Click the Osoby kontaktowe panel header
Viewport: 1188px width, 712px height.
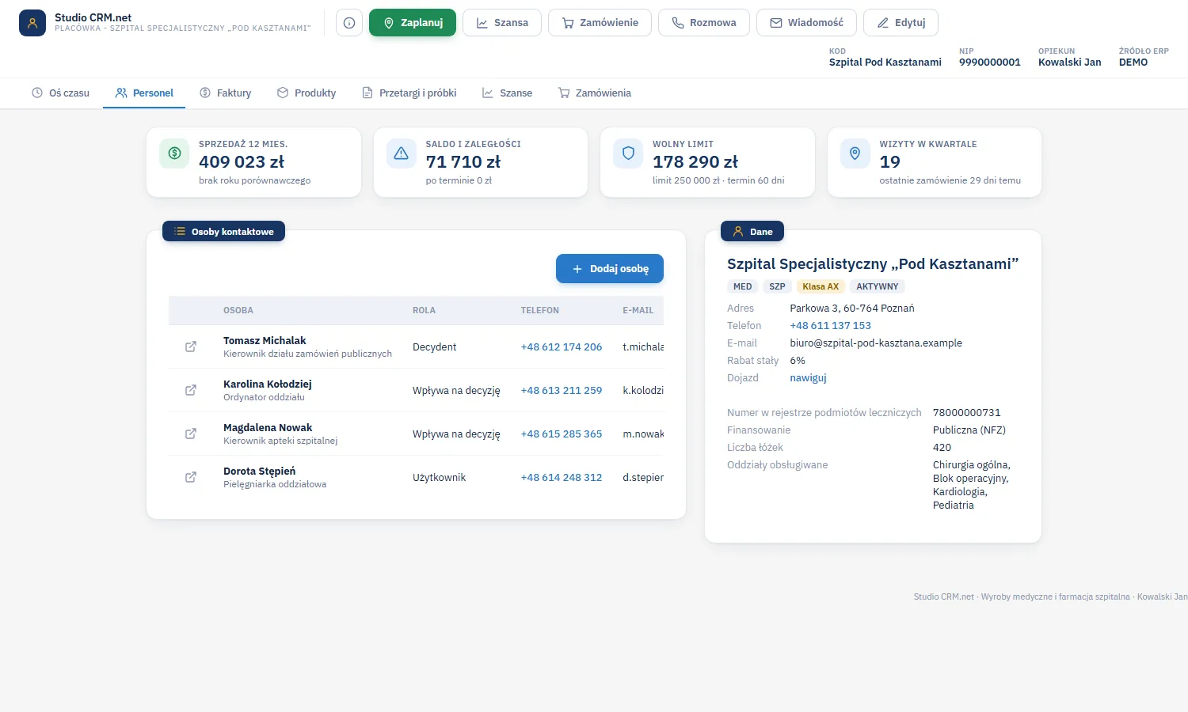tap(223, 231)
